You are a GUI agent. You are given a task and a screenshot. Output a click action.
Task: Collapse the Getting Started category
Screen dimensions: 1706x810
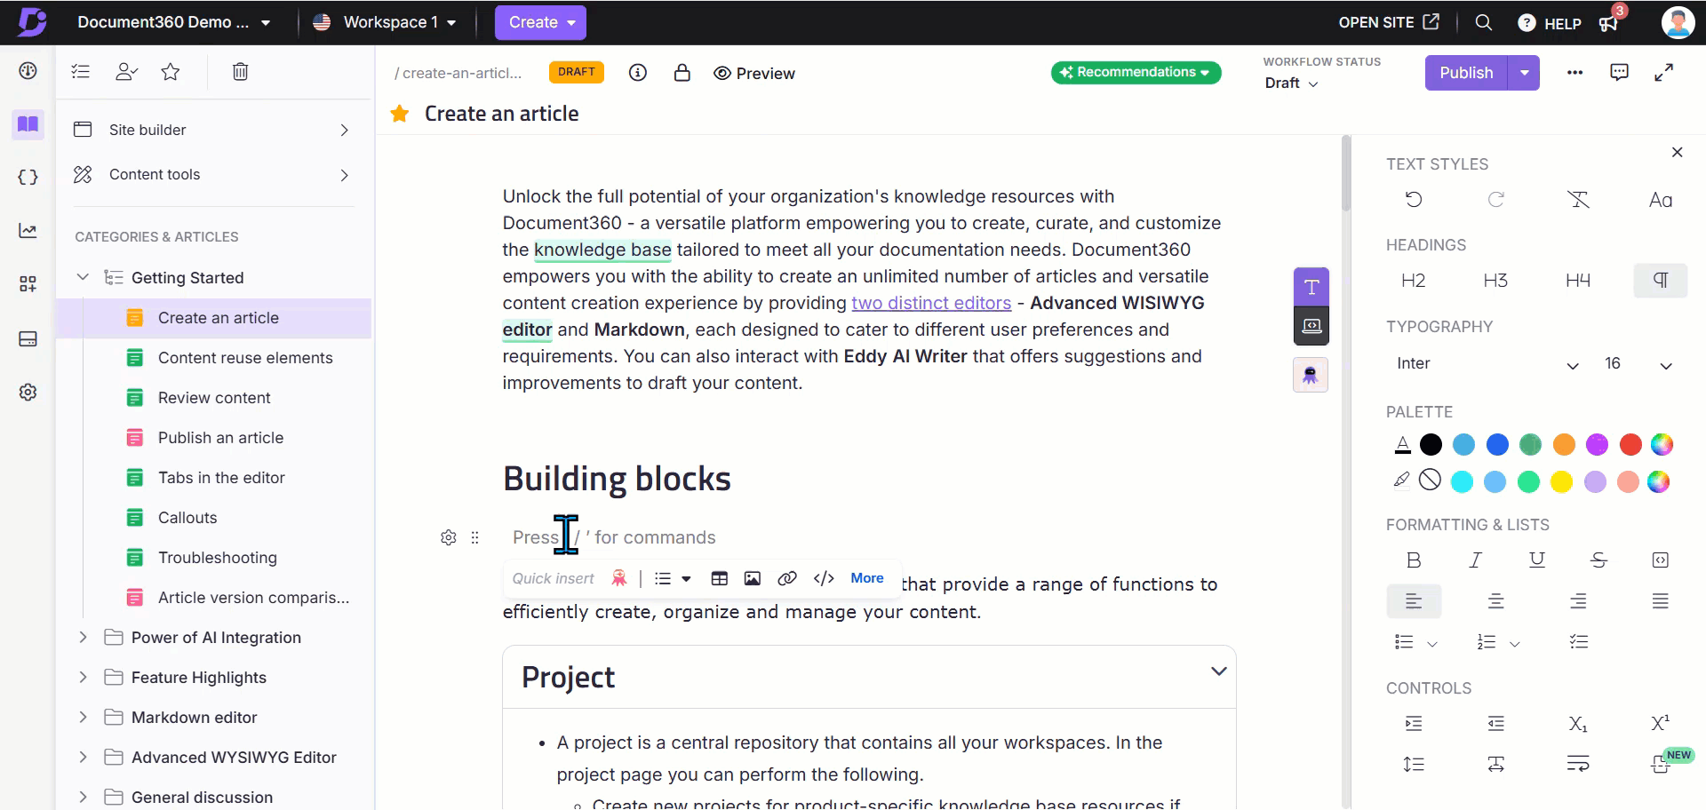tap(83, 277)
